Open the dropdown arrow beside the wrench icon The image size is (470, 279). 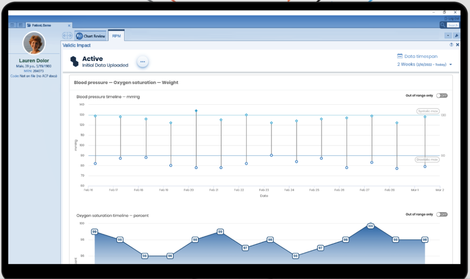[x=447, y=35]
